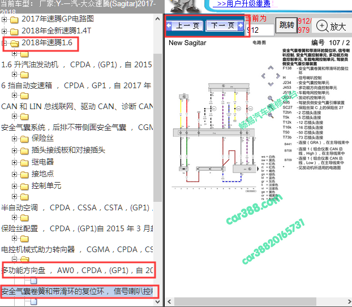Screen dimensions: 352x307
Task: Click the folder icon above 1.6 升汽油发动机
Action: [x=24, y=54]
